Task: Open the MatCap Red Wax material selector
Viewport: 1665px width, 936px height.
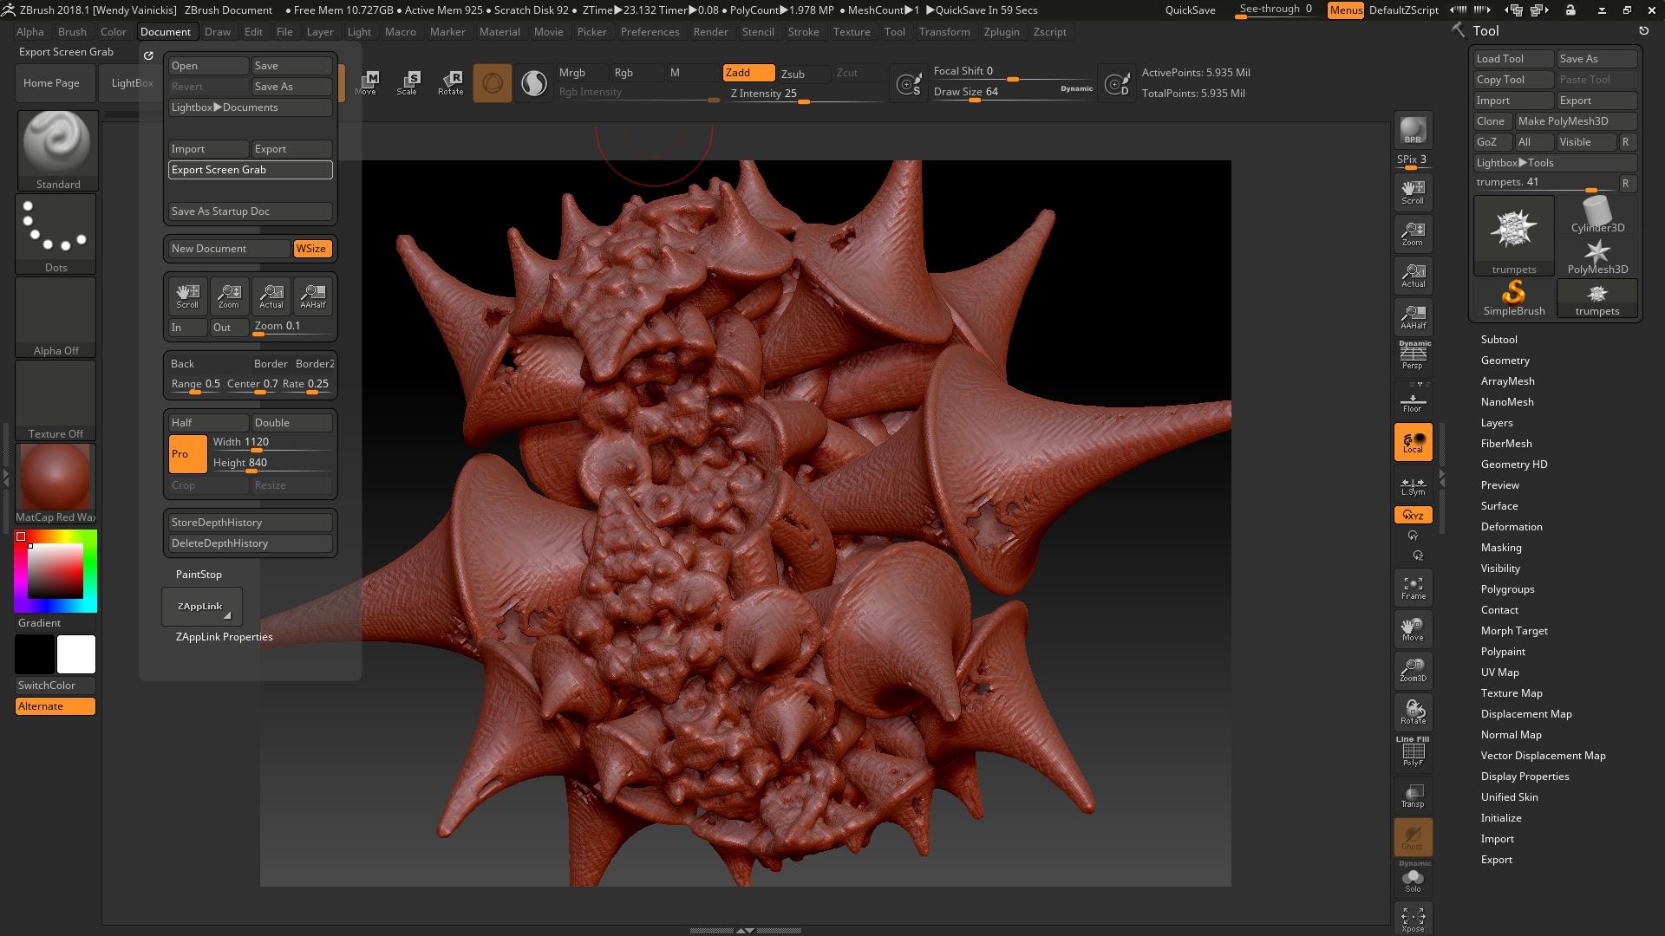Action: coord(55,484)
